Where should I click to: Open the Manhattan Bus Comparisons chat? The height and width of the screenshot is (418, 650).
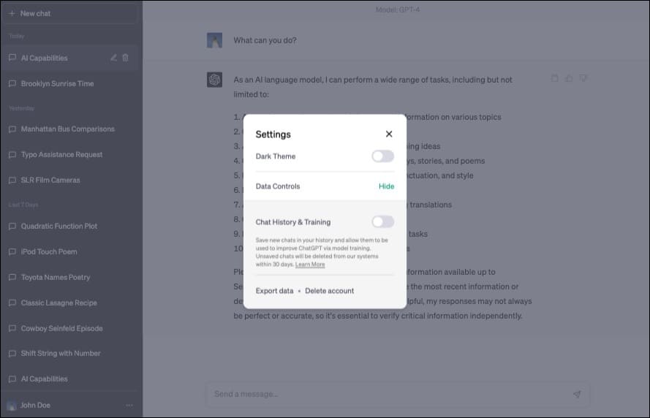(69, 129)
